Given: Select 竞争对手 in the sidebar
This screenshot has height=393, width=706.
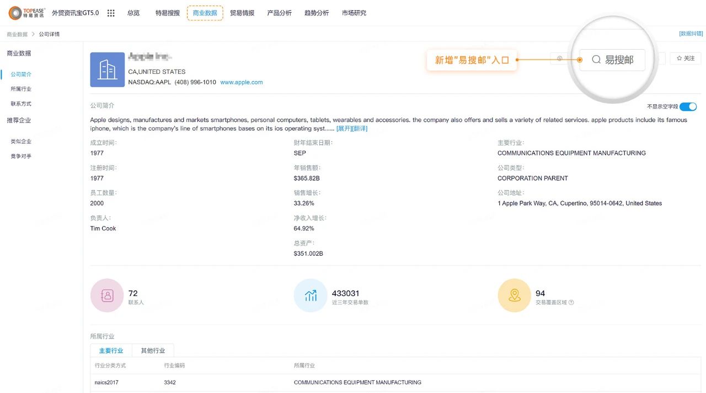Looking at the screenshot, I should tap(21, 157).
